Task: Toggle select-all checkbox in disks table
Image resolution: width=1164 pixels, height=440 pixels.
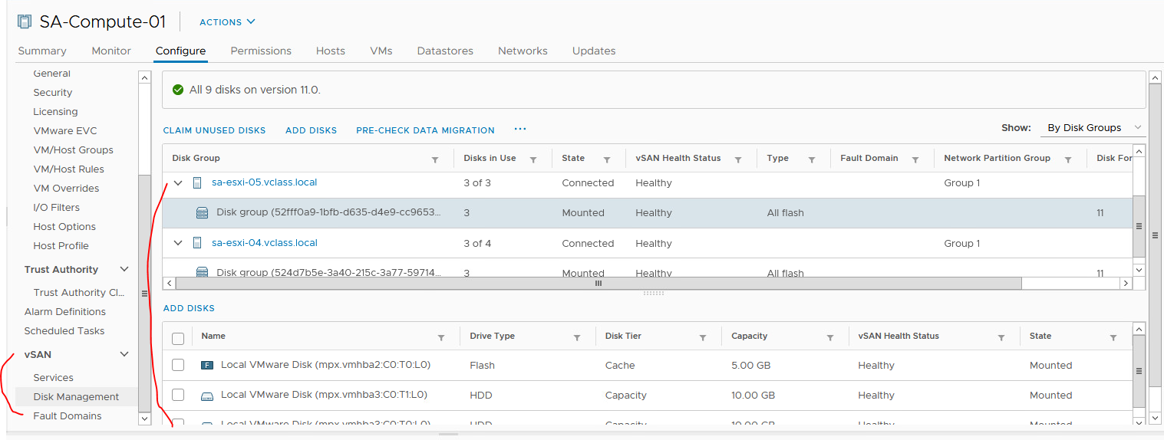Action: coord(178,339)
